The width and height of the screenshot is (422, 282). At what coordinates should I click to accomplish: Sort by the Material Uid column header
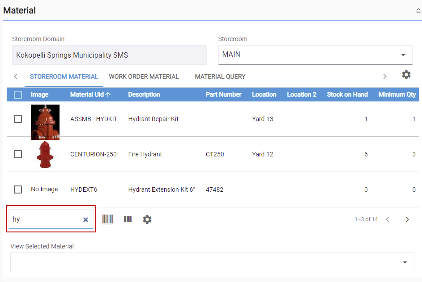pos(87,95)
